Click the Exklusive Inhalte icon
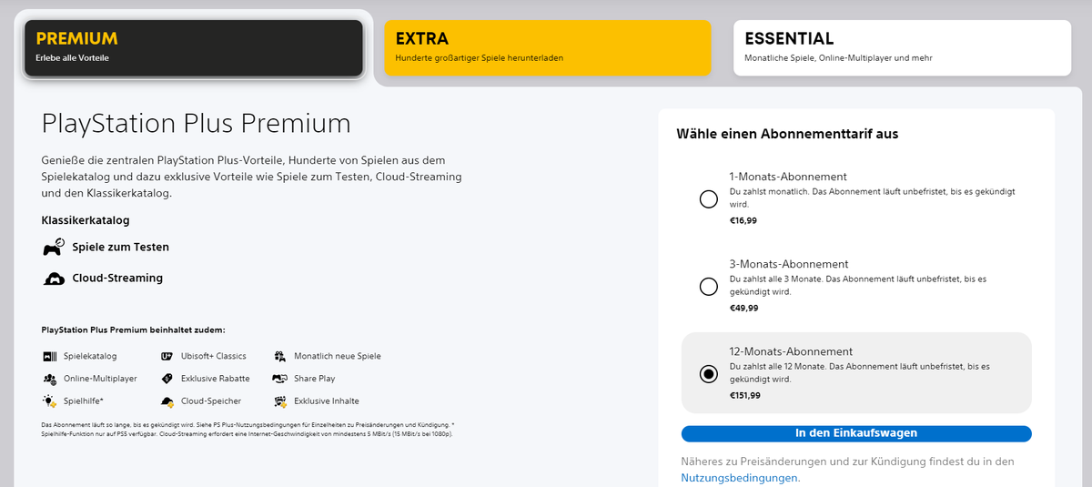Image resolution: width=1092 pixels, height=487 pixels. pyautogui.click(x=279, y=401)
